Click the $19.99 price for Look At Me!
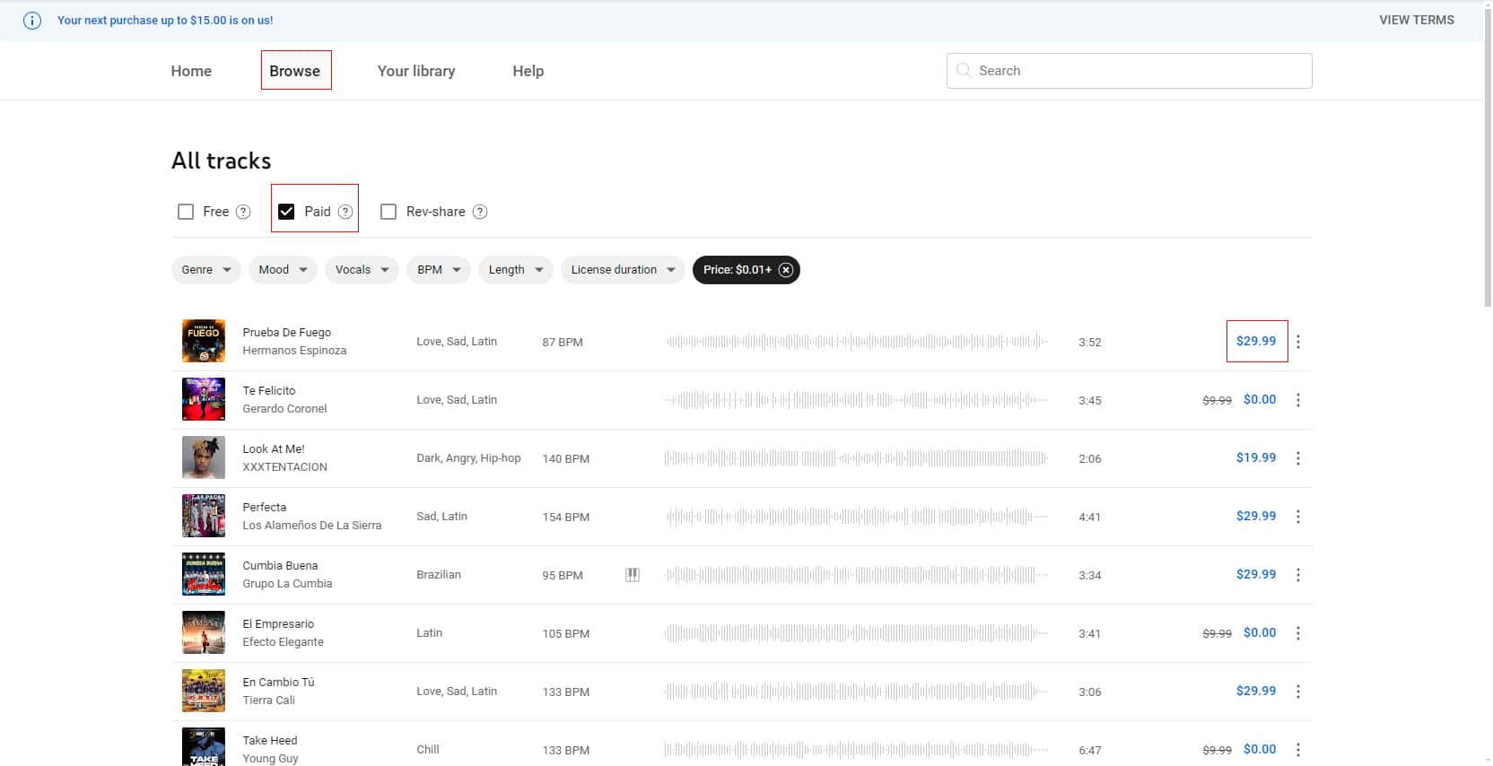This screenshot has height=766, width=1493. (x=1255, y=457)
